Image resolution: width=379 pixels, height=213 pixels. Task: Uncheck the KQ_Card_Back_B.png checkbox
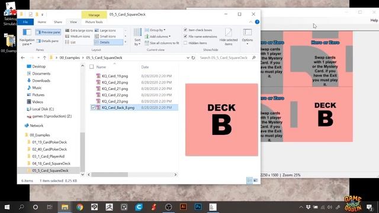point(94,108)
